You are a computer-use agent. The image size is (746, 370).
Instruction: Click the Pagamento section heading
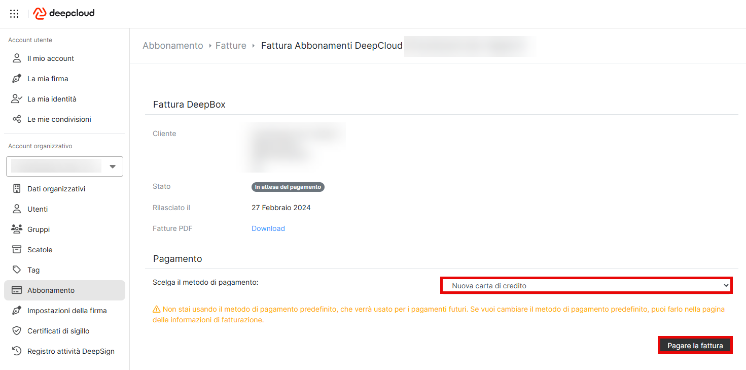[x=177, y=259]
